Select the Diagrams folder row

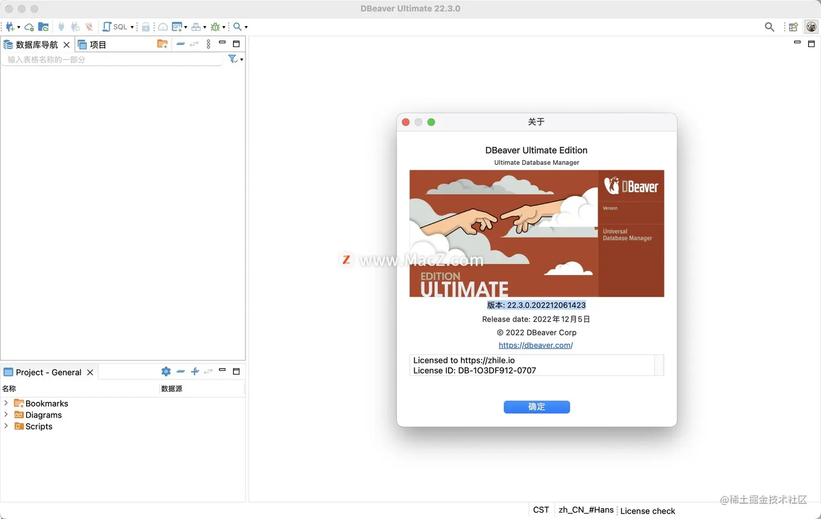(38, 414)
